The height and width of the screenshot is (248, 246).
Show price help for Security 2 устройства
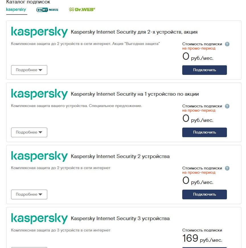tap(227, 168)
